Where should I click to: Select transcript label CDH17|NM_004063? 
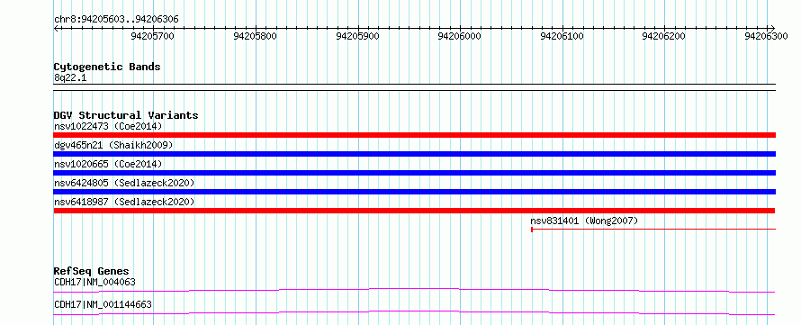(94, 282)
